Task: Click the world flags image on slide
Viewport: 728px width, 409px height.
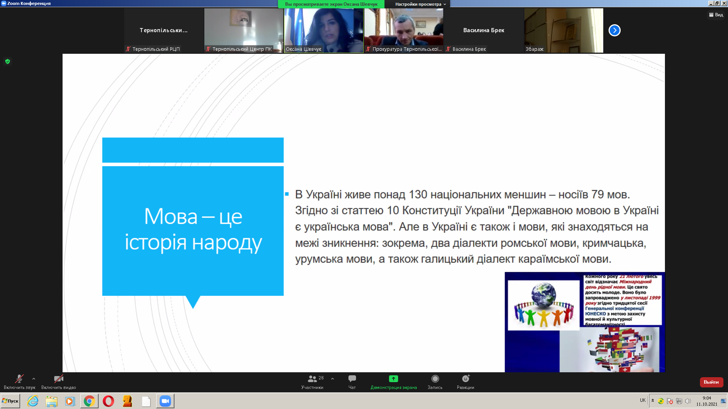Action: click(x=609, y=350)
